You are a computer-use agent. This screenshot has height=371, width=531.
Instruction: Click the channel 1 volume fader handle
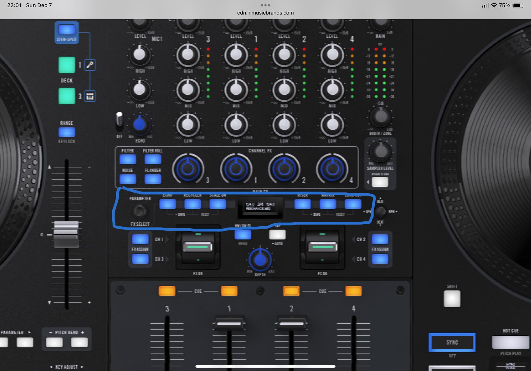coord(229,323)
